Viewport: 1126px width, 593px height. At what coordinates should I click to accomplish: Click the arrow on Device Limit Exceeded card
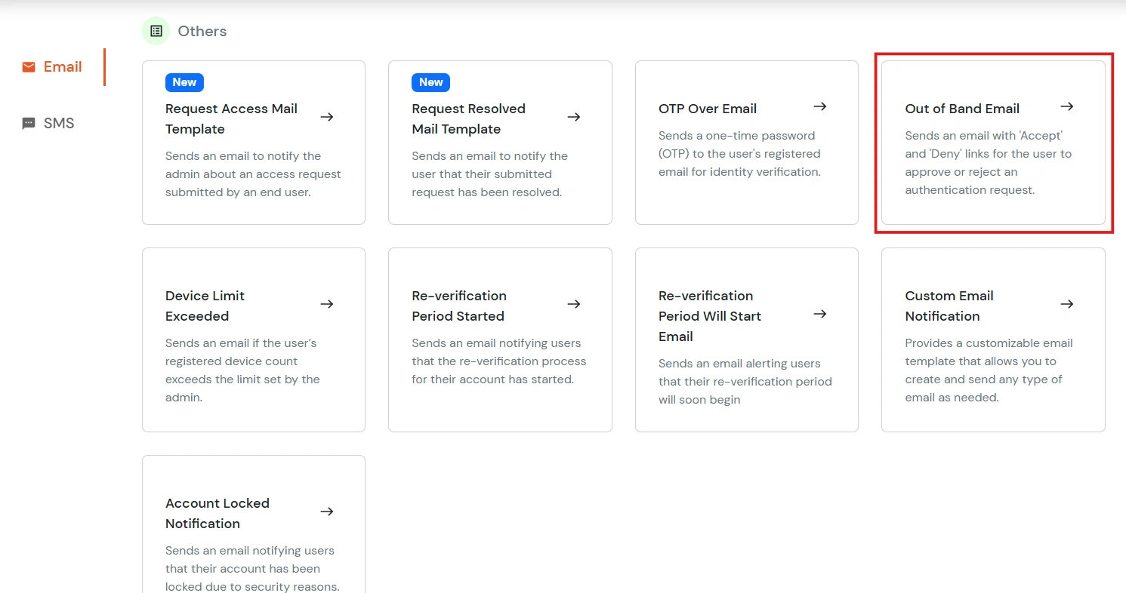(327, 304)
